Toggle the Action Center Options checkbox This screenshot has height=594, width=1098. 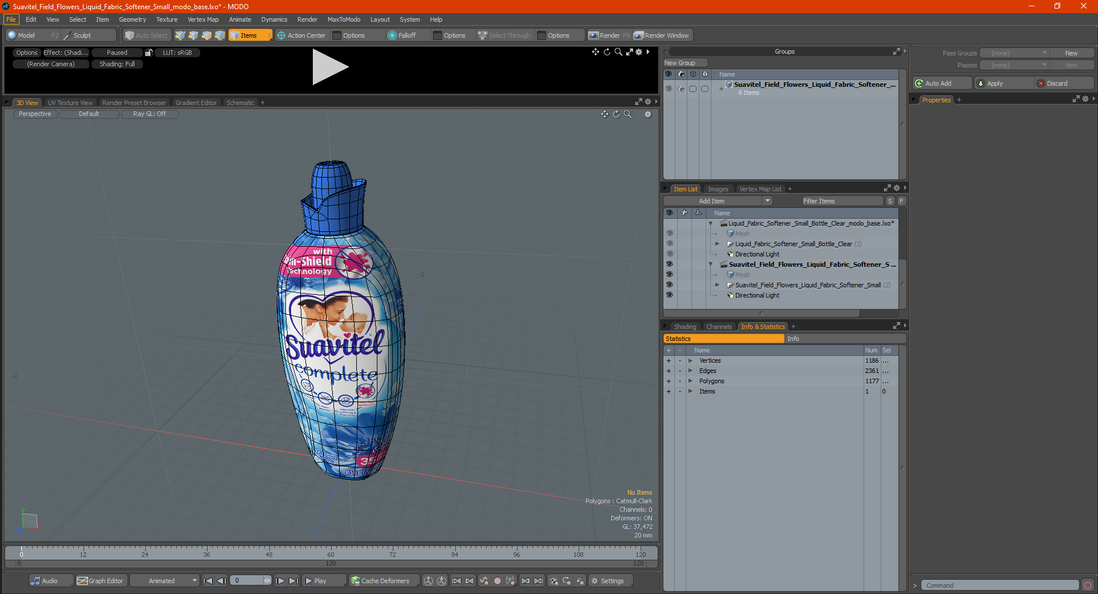coord(337,35)
